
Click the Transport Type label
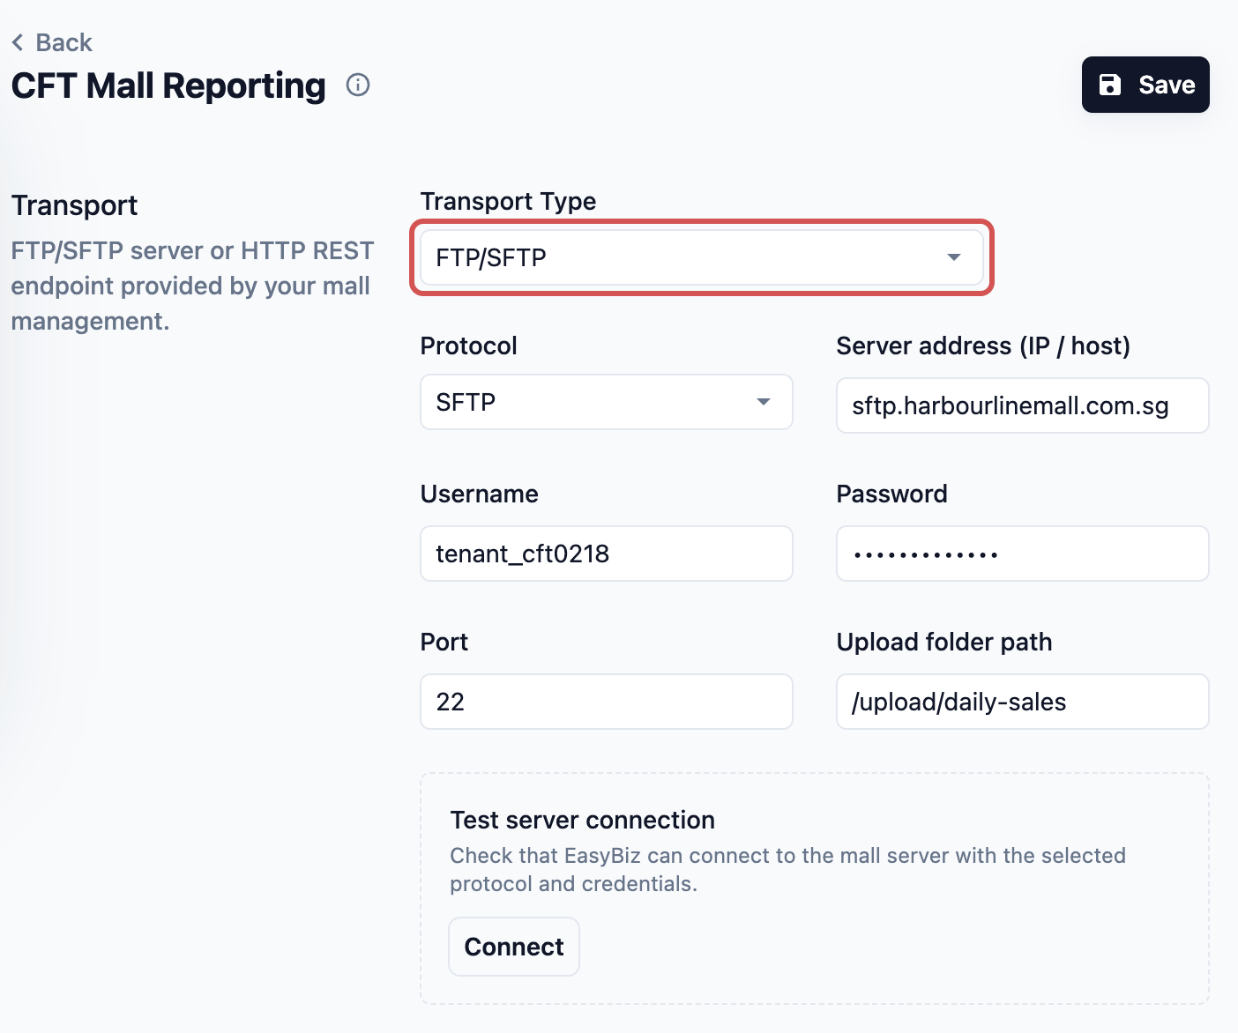point(509,201)
